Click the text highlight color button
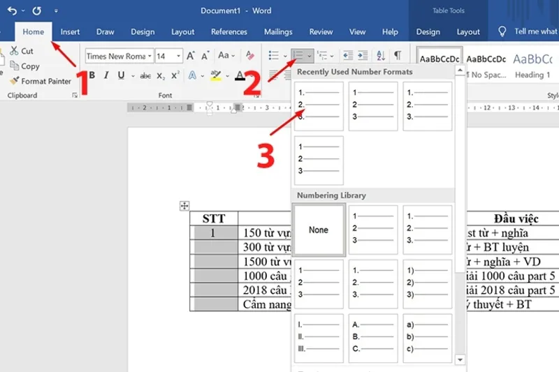 click(216, 75)
